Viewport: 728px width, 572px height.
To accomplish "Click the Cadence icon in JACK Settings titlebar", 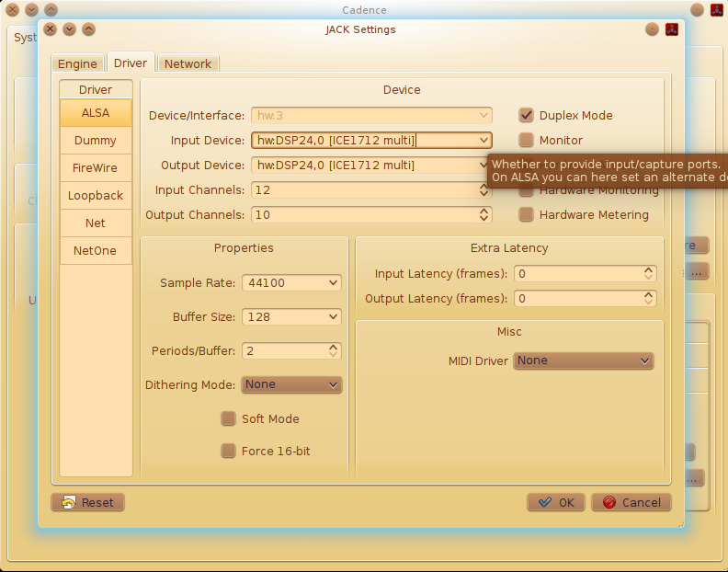I will (672, 29).
